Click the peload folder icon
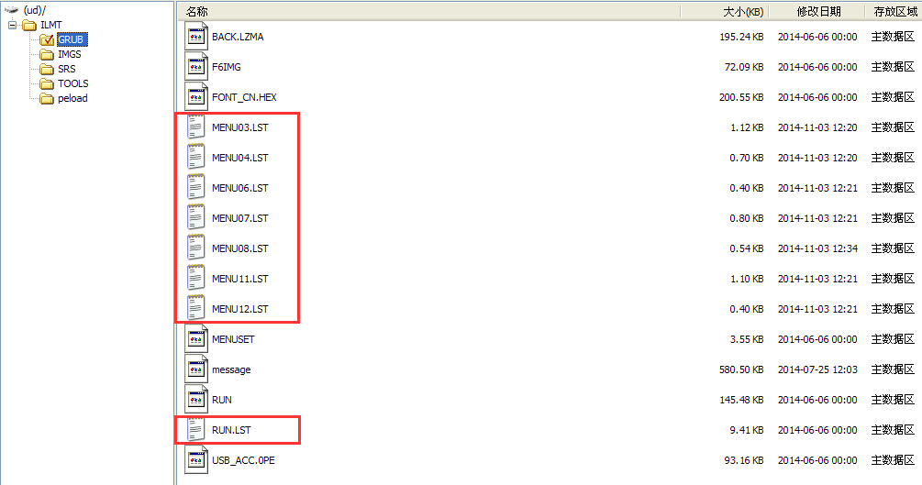 pos(47,98)
